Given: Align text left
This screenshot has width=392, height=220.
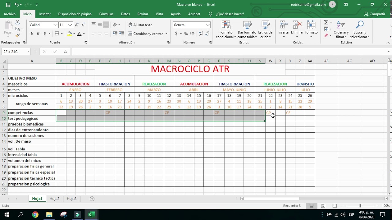Looking at the screenshot, I should point(93,34).
